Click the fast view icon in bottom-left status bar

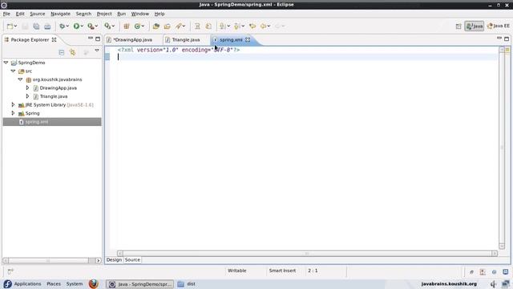pos(10,271)
